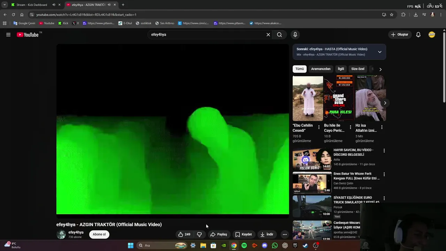Open Chrome home page button
This screenshot has height=251, width=446.
point(22,15)
